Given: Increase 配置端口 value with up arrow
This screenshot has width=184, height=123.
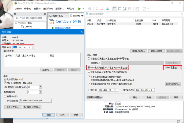Looking at the screenshot, I should [40, 91].
